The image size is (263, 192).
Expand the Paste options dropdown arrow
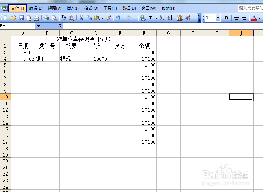coord(102,18)
